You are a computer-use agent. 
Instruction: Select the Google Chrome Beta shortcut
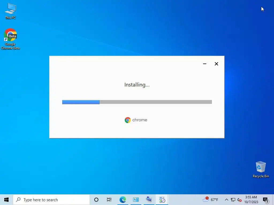point(10,39)
